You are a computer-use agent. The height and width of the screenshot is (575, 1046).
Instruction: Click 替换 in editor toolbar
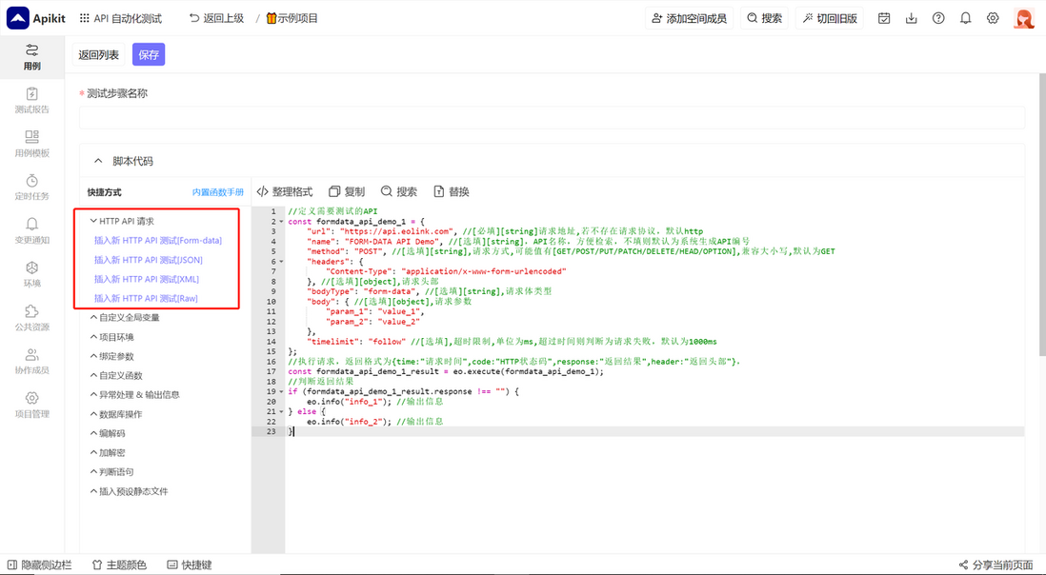452,192
